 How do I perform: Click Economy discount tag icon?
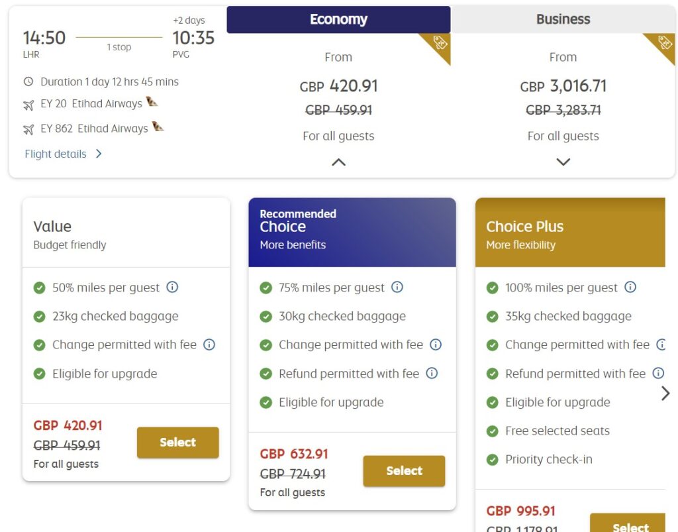coord(440,43)
